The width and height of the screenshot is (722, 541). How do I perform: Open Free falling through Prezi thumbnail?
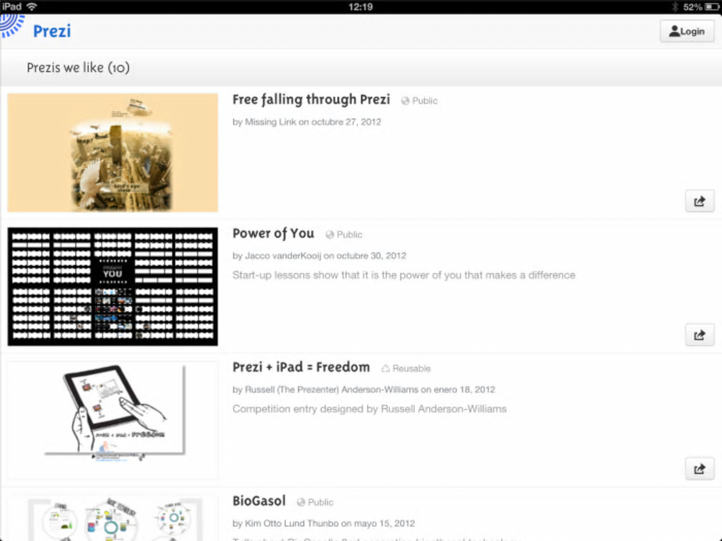click(x=113, y=153)
